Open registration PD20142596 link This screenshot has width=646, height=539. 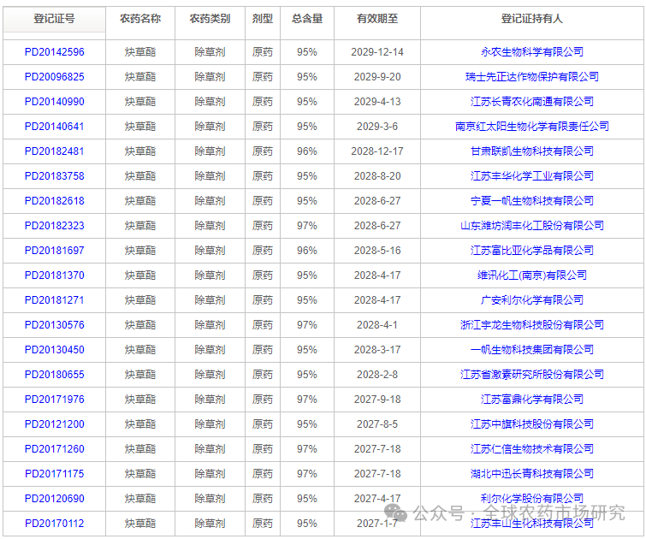click(55, 52)
